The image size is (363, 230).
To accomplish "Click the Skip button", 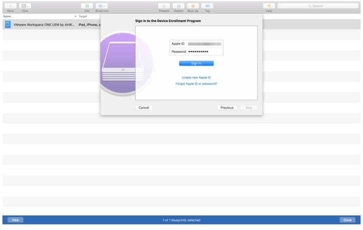I will [249, 108].
